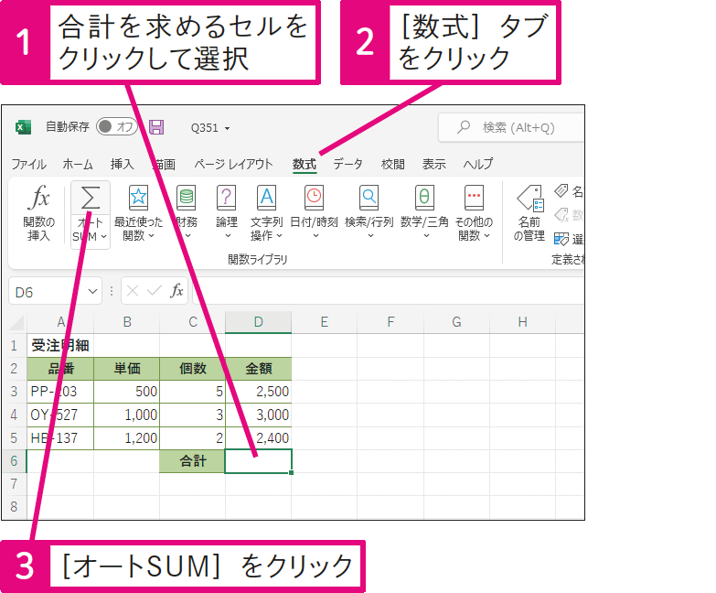716x593 pixels.
Task: Select row 8 header
Action: tap(14, 507)
